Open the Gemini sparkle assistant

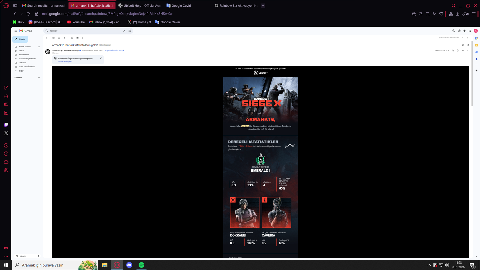coord(464,31)
